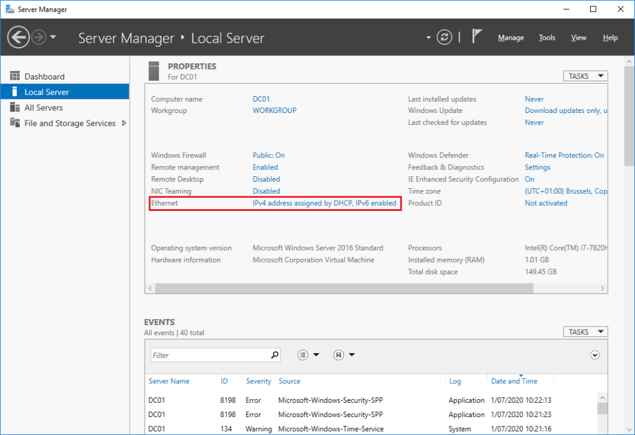Open the Events criteria list dropdown
This screenshot has width=635, height=435.
(x=309, y=355)
